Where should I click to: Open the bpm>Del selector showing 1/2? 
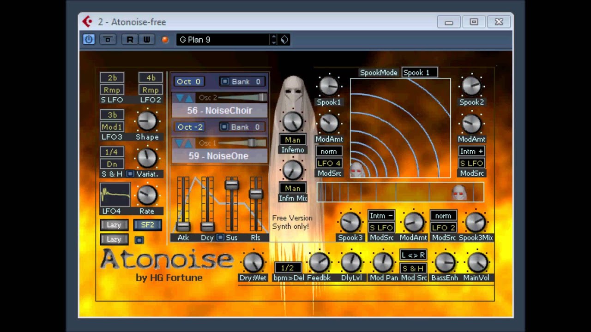coord(288,267)
